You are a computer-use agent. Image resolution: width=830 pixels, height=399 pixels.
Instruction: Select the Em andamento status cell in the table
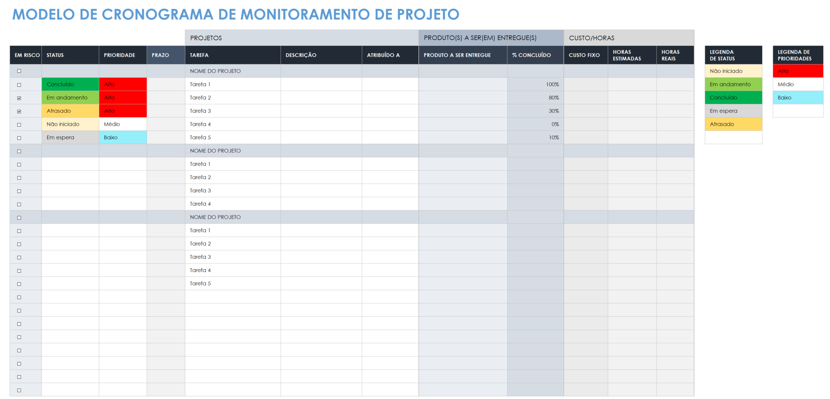(x=70, y=98)
